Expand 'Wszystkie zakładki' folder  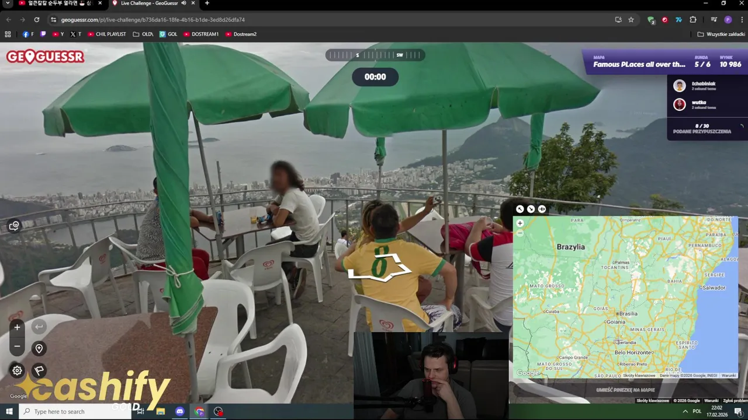721,34
